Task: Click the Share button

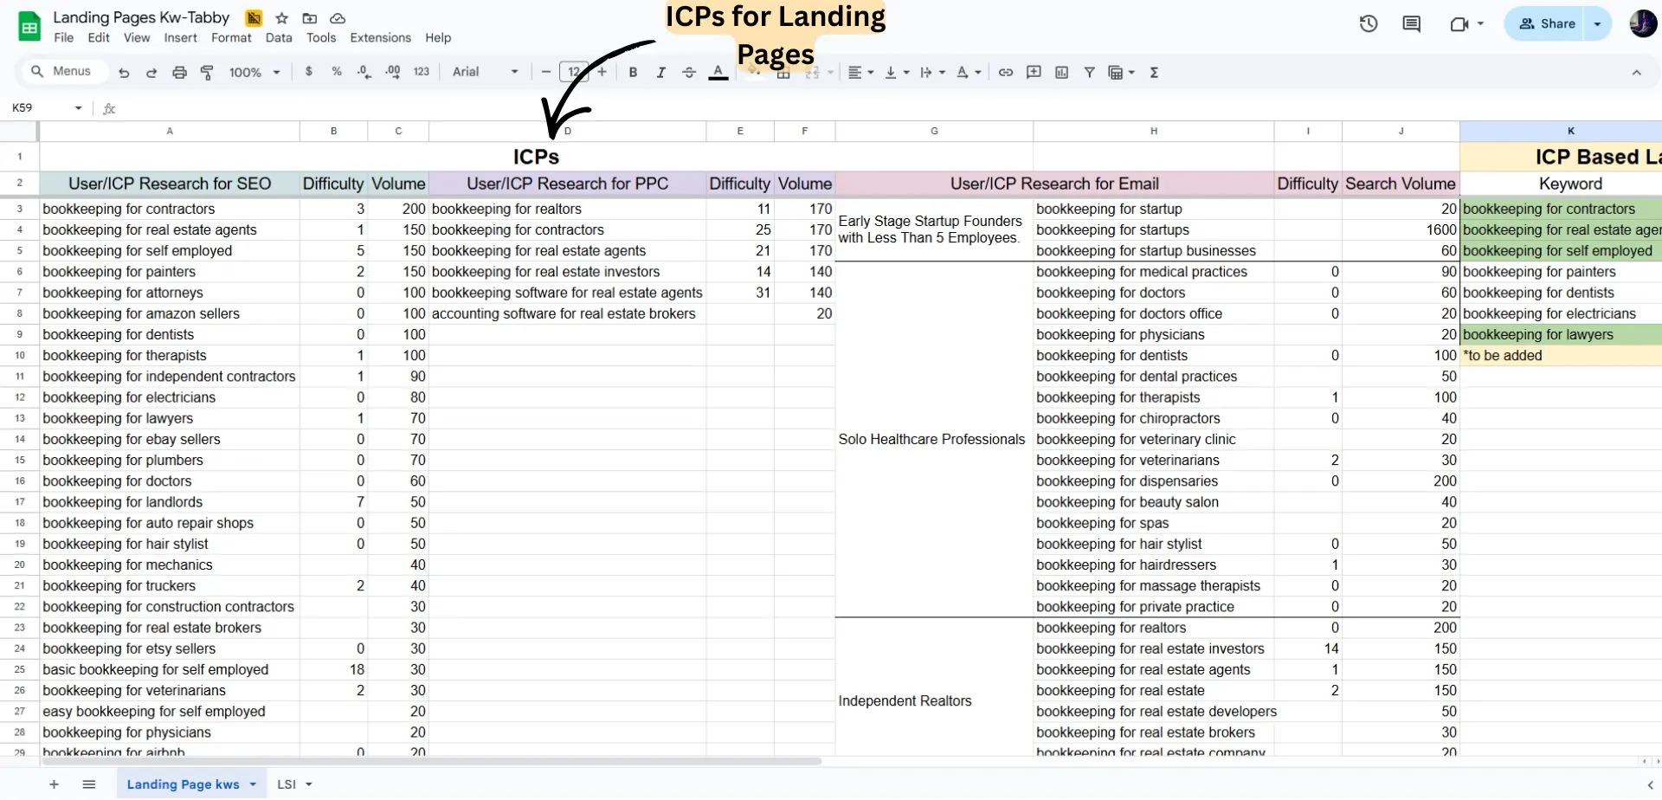Action: tap(1554, 23)
